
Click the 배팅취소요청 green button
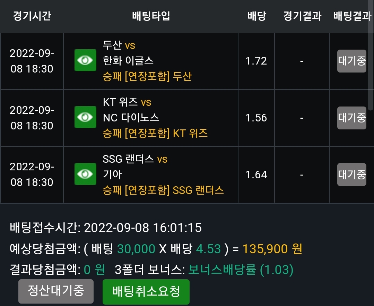tap(146, 292)
